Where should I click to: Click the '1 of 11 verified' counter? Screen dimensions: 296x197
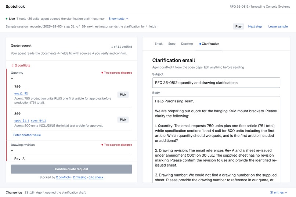click(x=122, y=47)
